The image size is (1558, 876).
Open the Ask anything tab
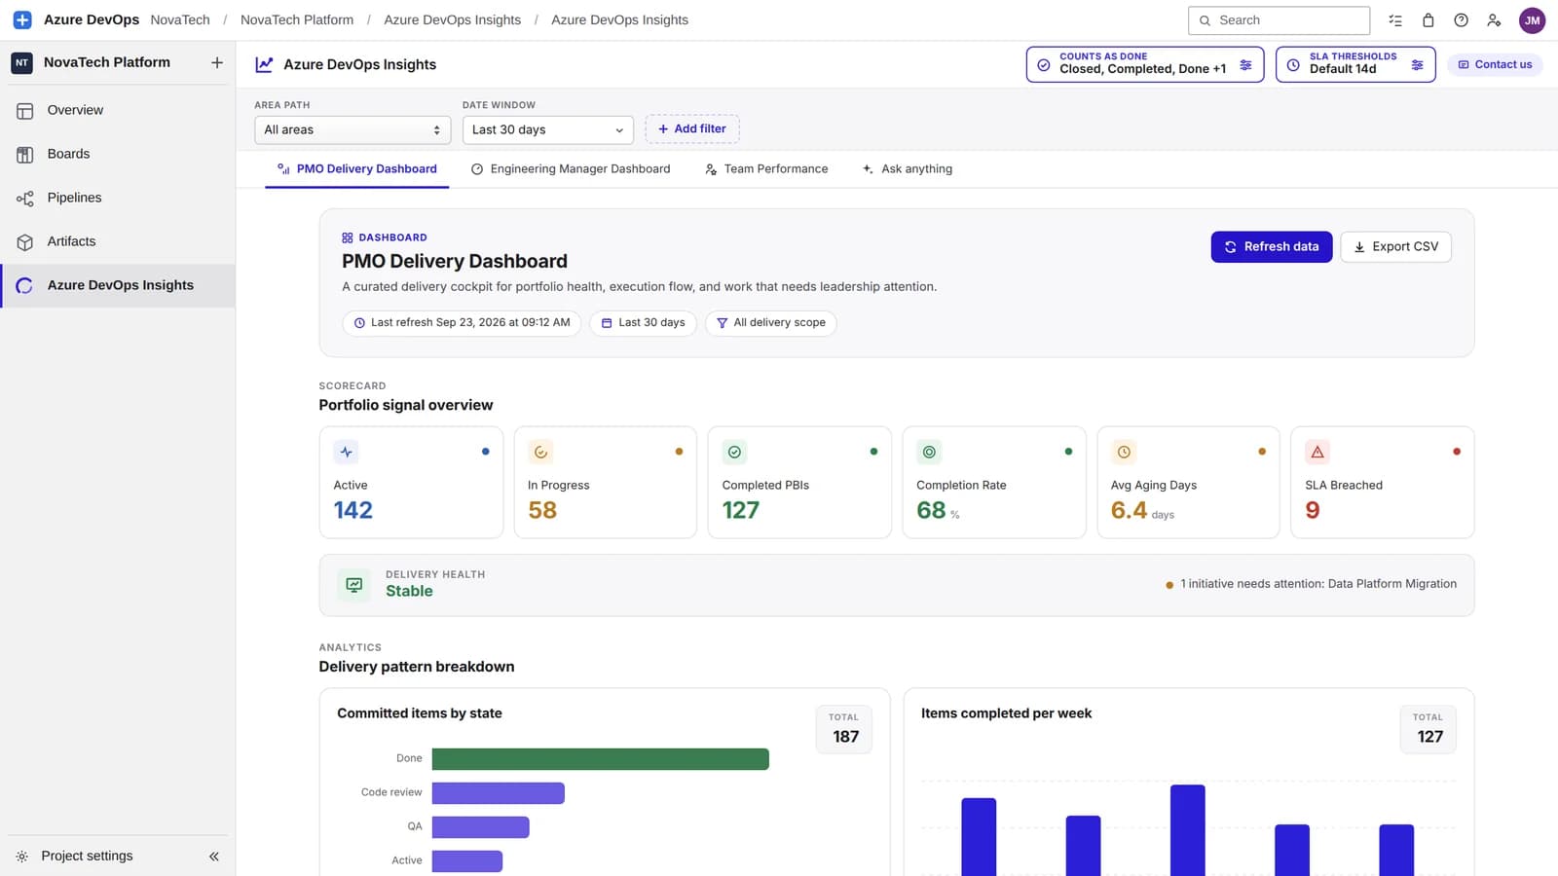coord(908,169)
